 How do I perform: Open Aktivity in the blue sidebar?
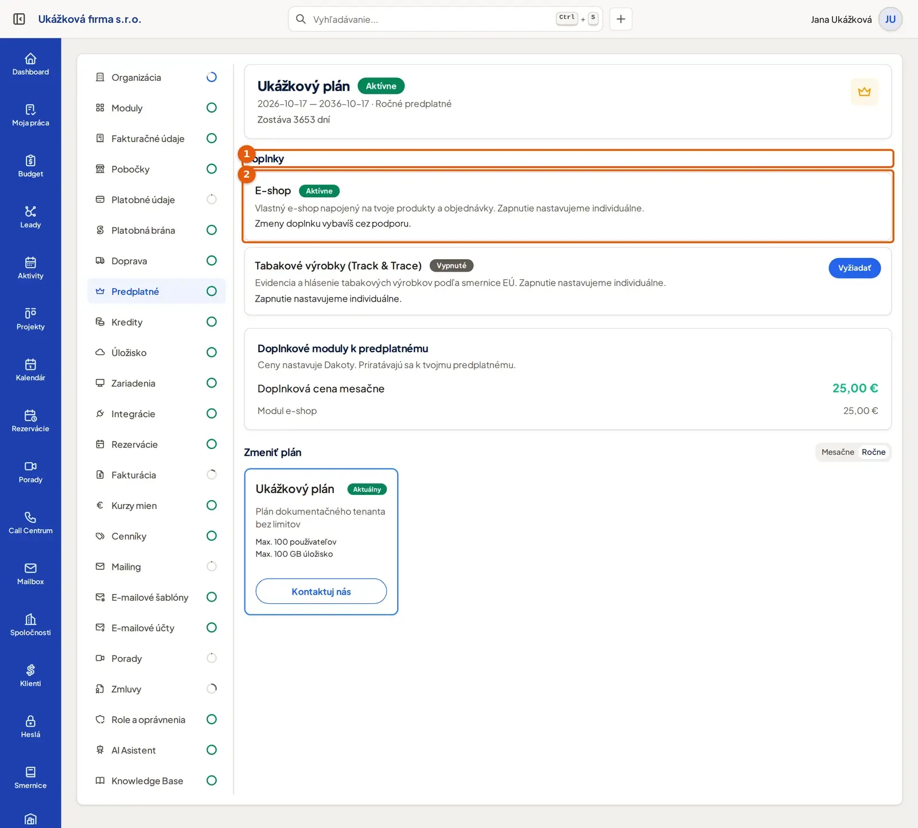coord(30,268)
